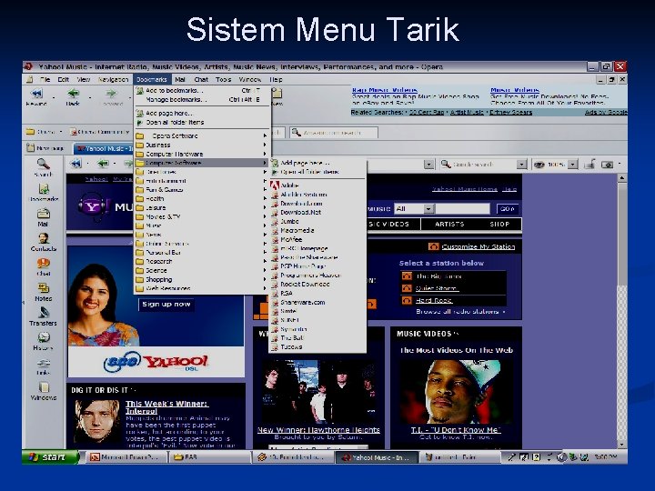This screenshot has width=655, height=491.
Task: Open the Google search dropdown arrow
Action: coord(521,165)
